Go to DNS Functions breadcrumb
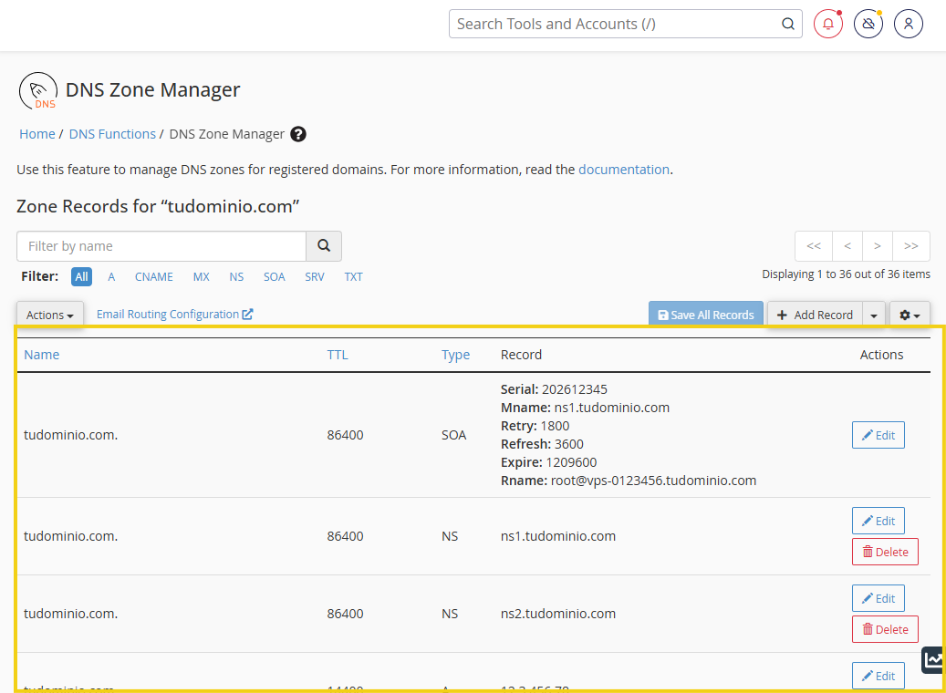The width and height of the screenshot is (946, 693). tap(112, 134)
